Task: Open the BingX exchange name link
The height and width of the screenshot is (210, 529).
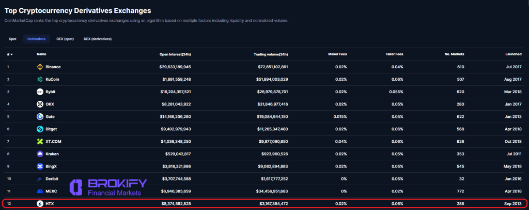Action: point(52,166)
